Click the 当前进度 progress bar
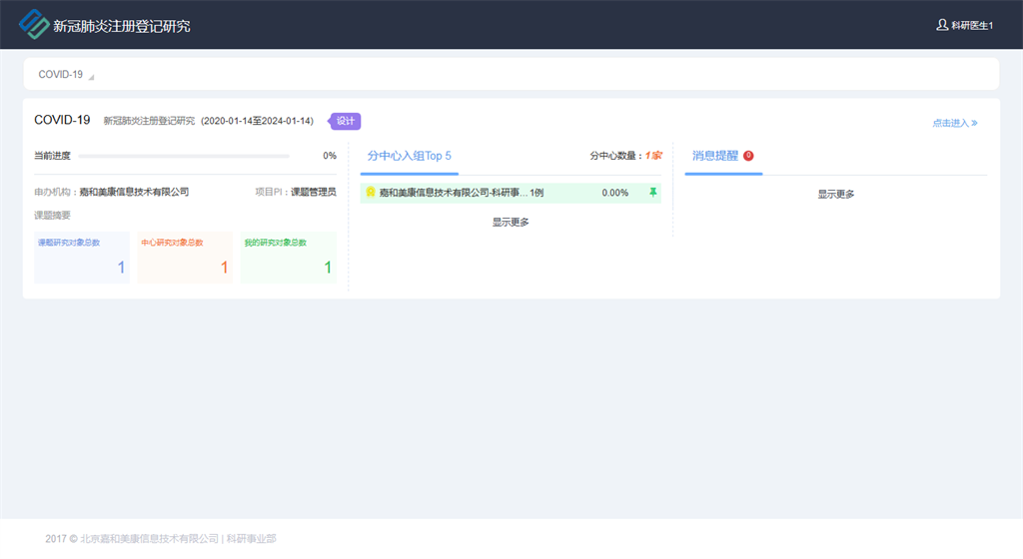The width and height of the screenshot is (1023, 559). pyautogui.click(x=184, y=156)
